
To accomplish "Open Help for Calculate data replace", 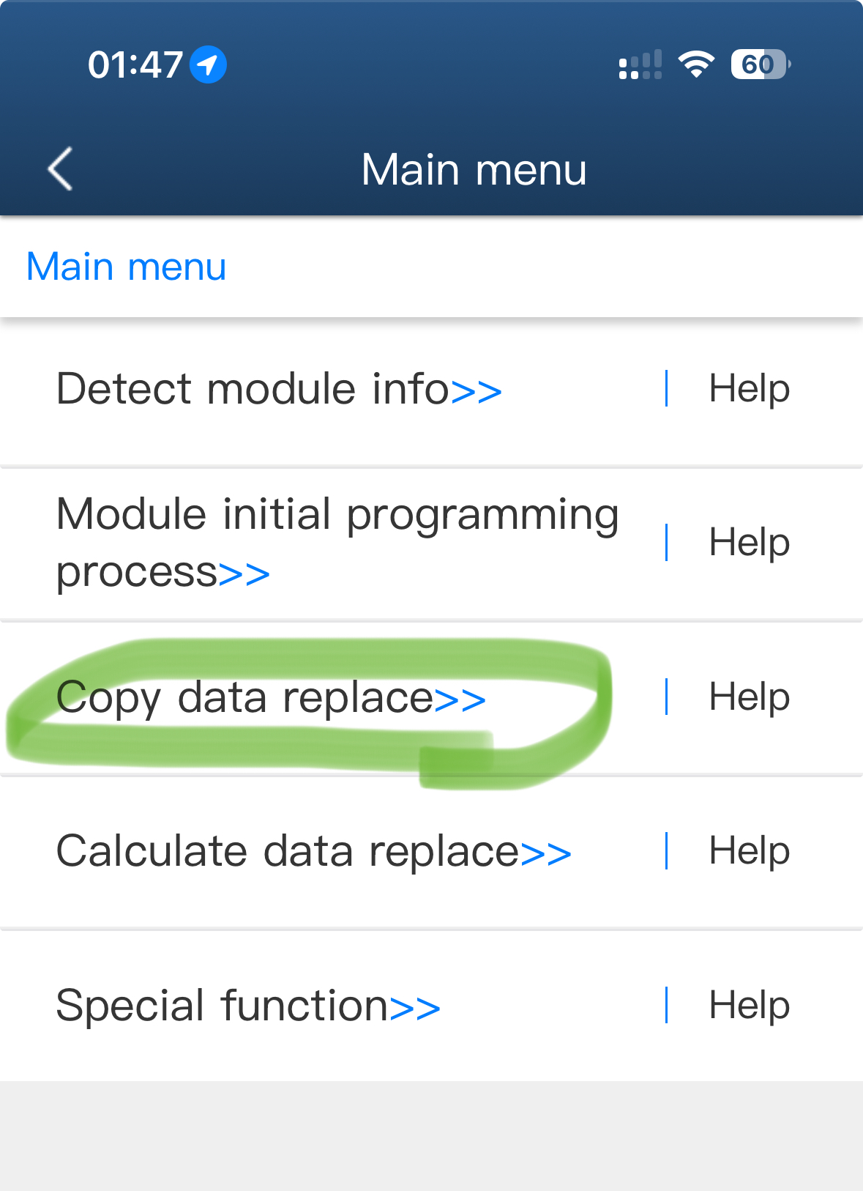I will [x=749, y=852].
